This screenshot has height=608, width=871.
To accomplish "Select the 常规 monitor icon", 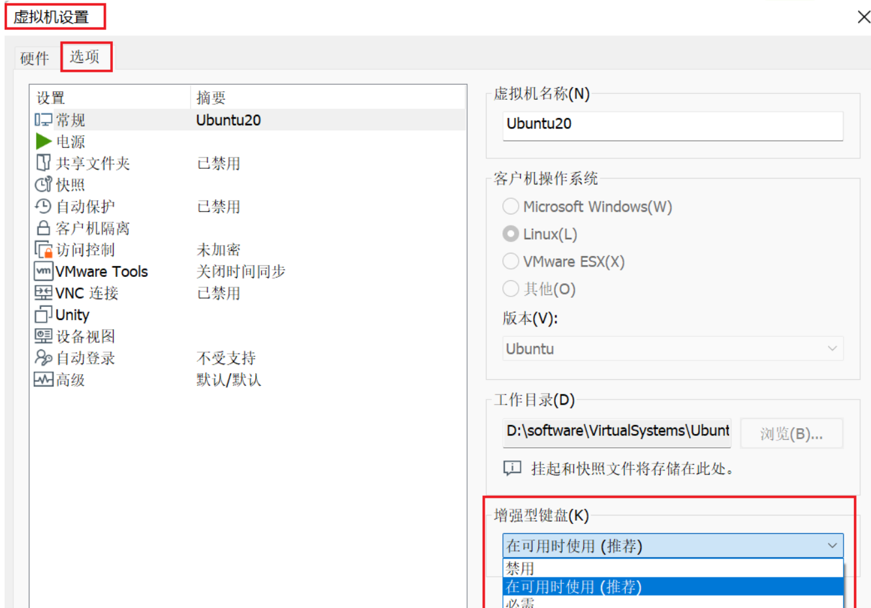I will click(43, 120).
